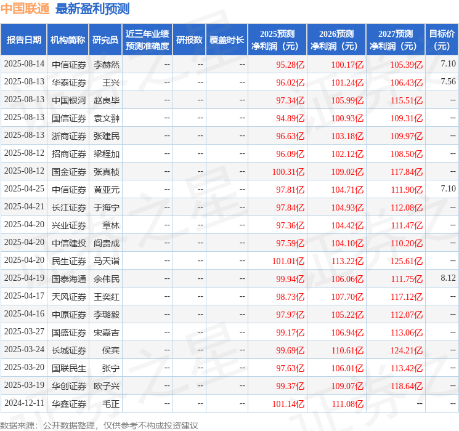Click institution 国盛证券
Image resolution: width=459 pixels, height=431 pixels.
point(69,332)
